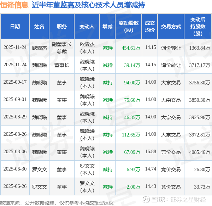Click the date cell 2025-06-26
This screenshot has height=206, width=212.
[x=15, y=186]
